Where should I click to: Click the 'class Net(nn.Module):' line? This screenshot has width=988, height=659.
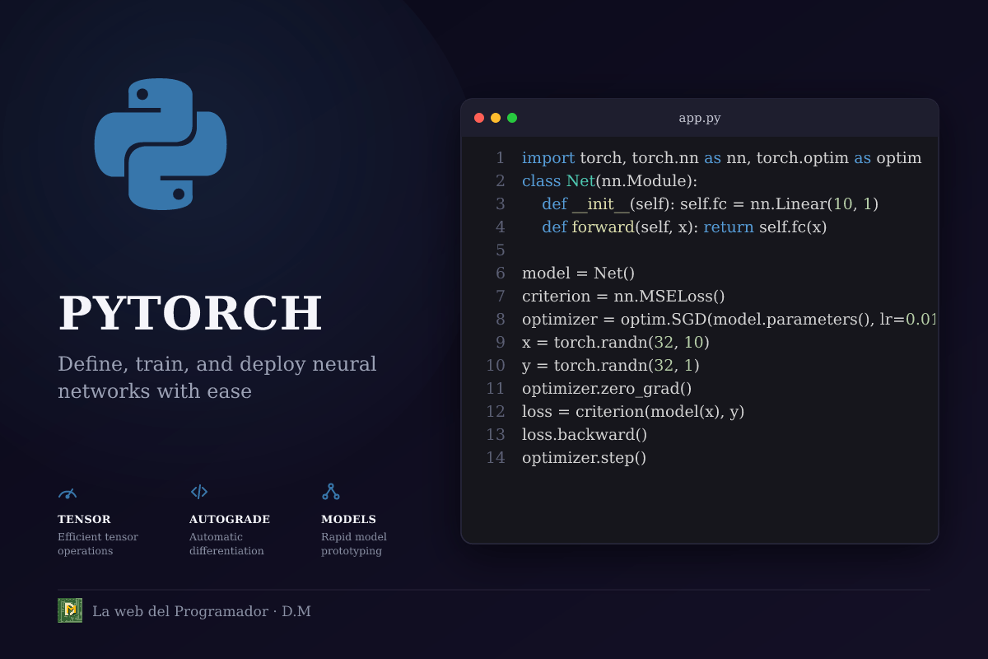click(609, 180)
